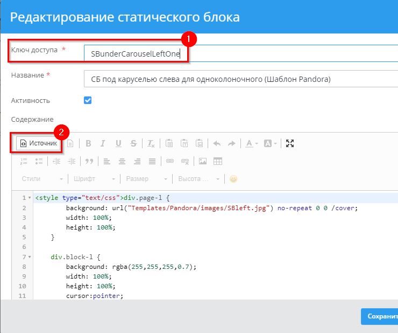Click the undo arrow icon
The width and height of the screenshot is (398, 333).
point(217,143)
